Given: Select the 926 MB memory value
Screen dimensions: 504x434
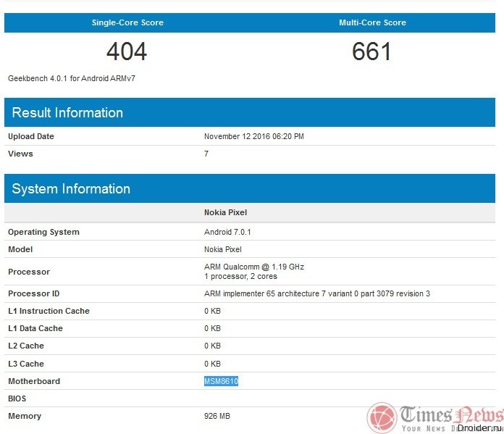Looking at the screenshot, I should pyautogui.click(x=217, y=416).
